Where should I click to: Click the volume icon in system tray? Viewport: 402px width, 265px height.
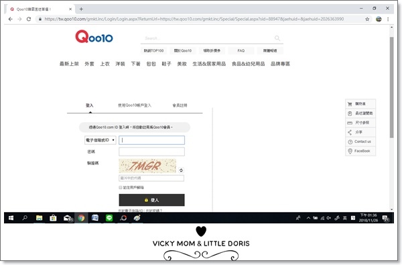(x=329, y=218)
